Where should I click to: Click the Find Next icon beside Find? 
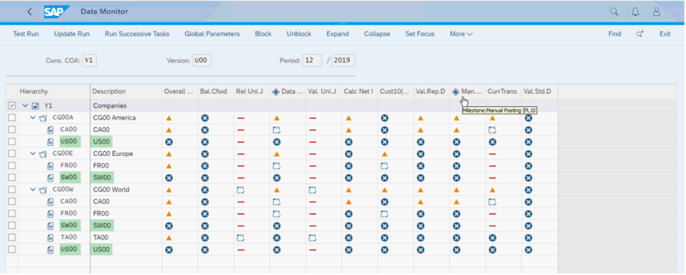[x=640, y=33]
